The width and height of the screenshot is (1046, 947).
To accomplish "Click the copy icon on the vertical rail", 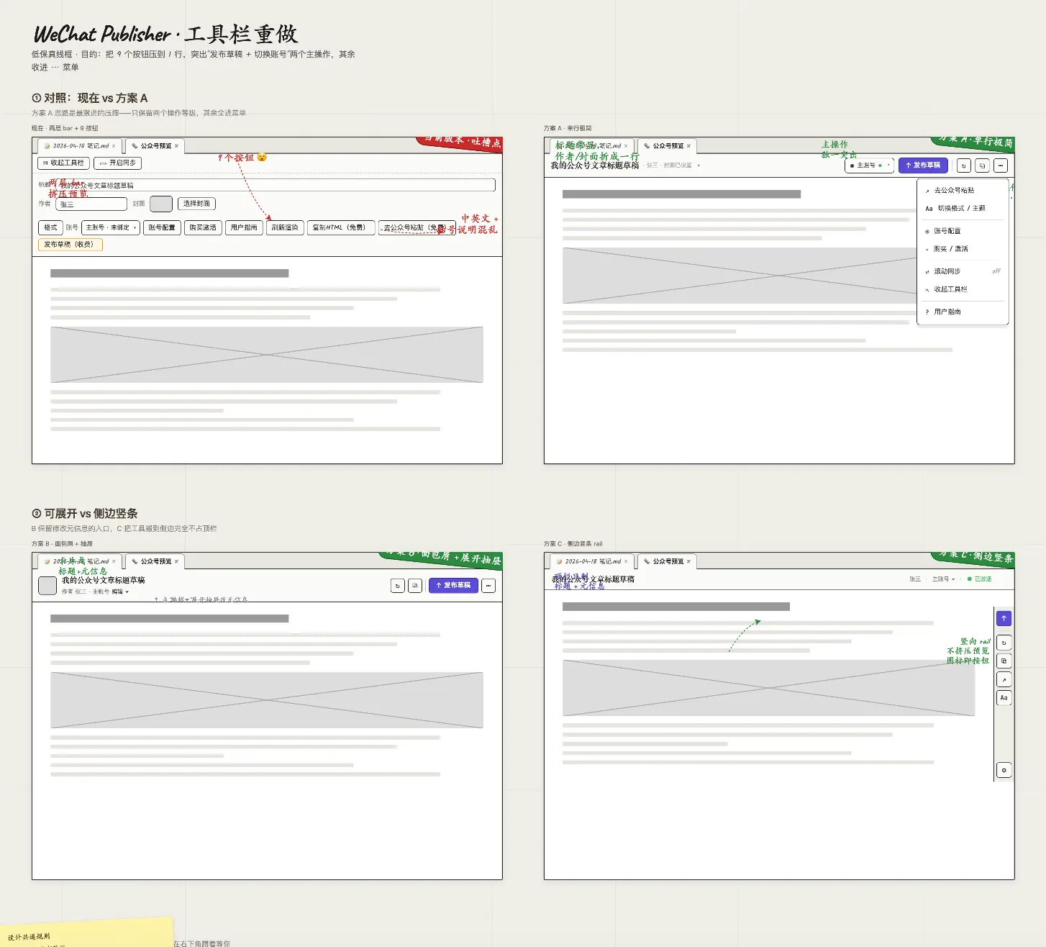I will click(1004, 661).
